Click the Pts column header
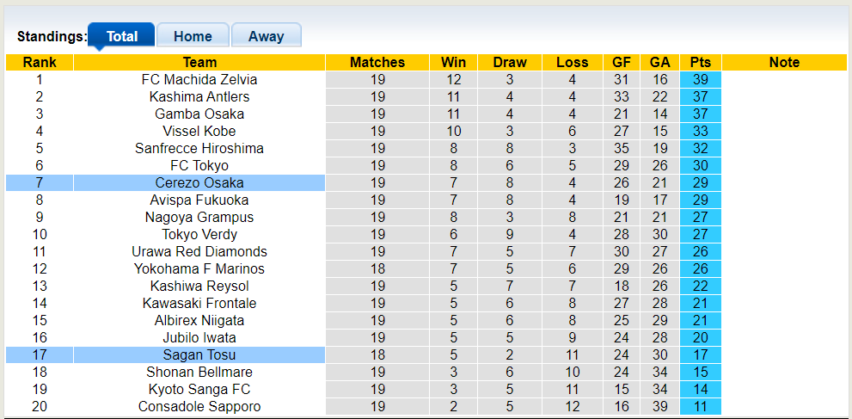The image size is (852, 419). tap(700, 62)
